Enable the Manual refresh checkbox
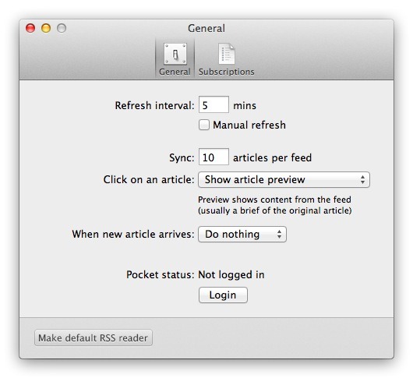 coord(204,125)
